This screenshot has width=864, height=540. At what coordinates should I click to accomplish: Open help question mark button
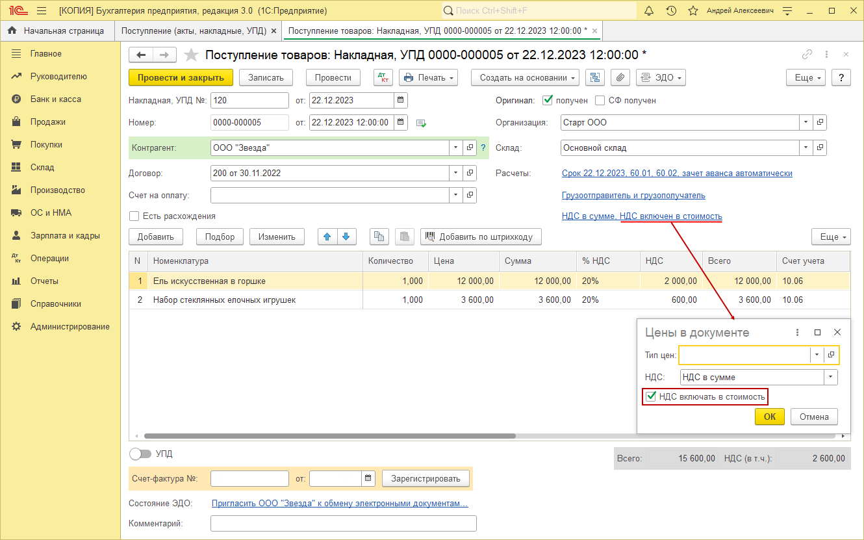coord(841,77)
